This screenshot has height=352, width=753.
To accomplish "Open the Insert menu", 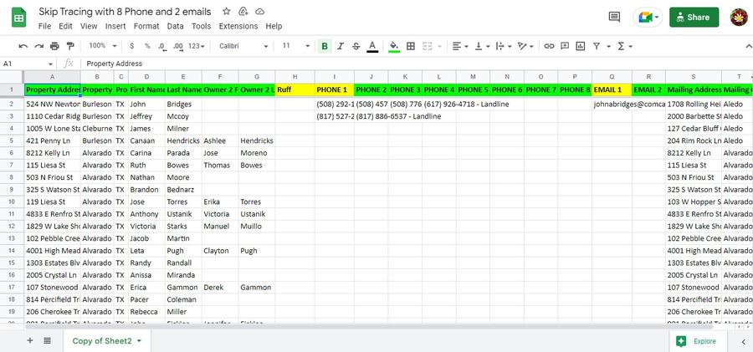I will coord(115,27).
